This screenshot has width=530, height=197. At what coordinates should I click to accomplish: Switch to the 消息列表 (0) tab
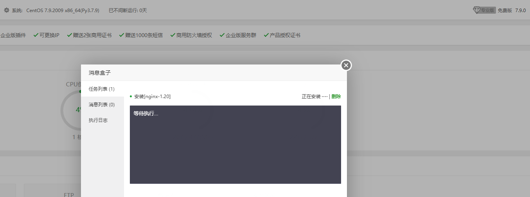point(102,105)
